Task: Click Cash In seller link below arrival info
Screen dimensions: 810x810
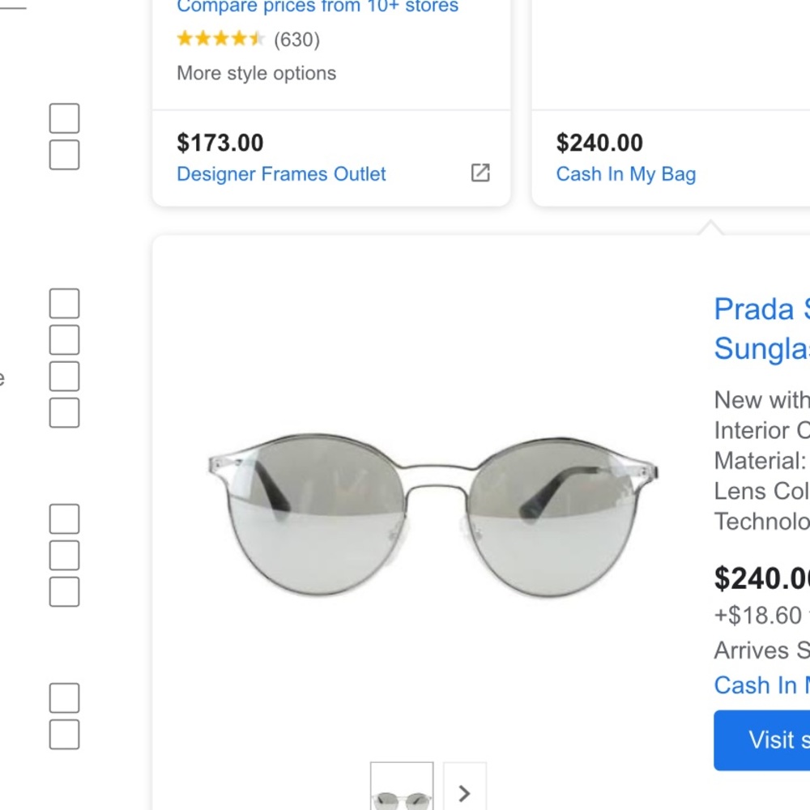Action: pos(762,685)
